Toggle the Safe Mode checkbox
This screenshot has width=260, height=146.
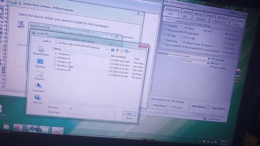213,59
